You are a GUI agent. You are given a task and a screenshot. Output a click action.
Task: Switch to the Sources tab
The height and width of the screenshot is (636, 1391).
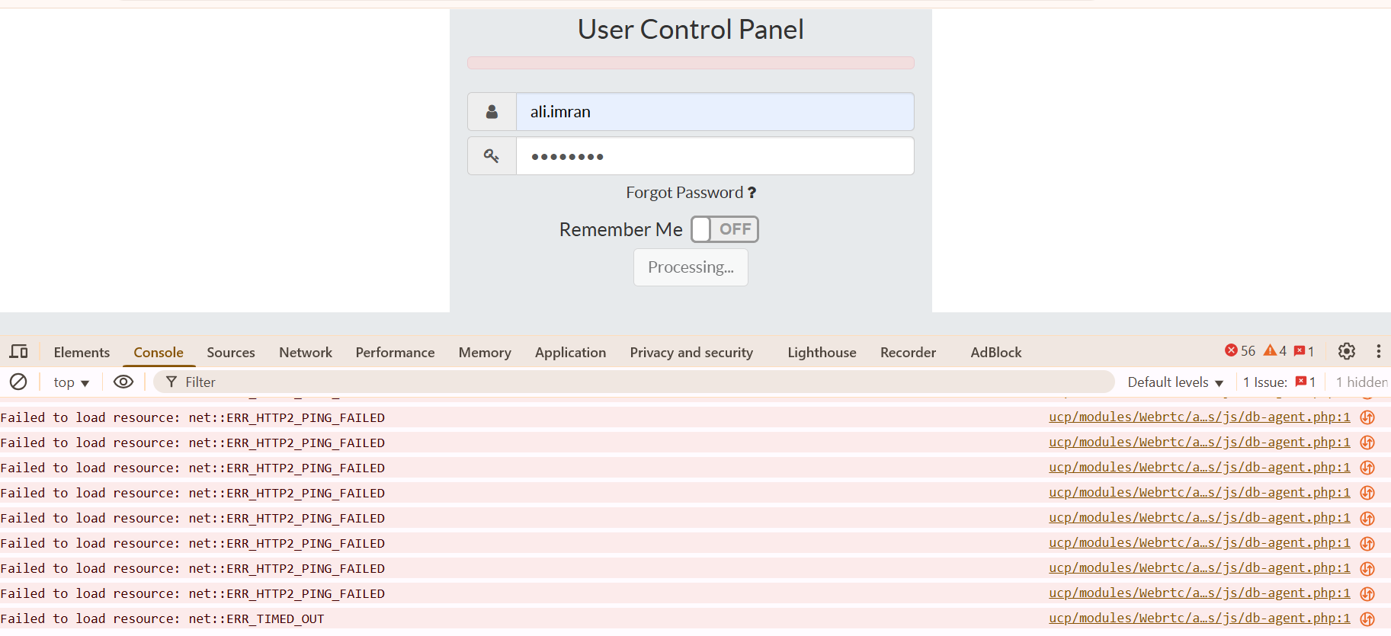tap(231, 353)
